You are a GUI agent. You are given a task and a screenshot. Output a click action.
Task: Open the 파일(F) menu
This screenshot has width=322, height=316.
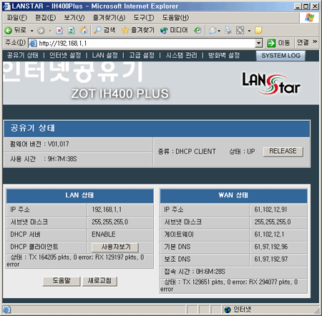coord(17,18)
